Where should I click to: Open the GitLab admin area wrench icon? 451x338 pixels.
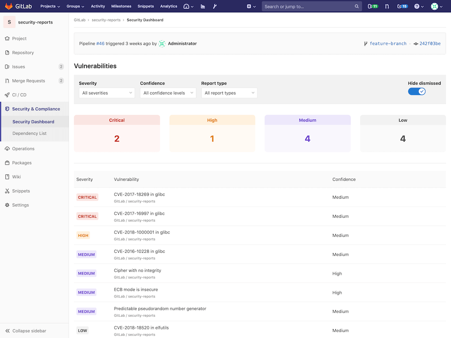coord(215,6)
